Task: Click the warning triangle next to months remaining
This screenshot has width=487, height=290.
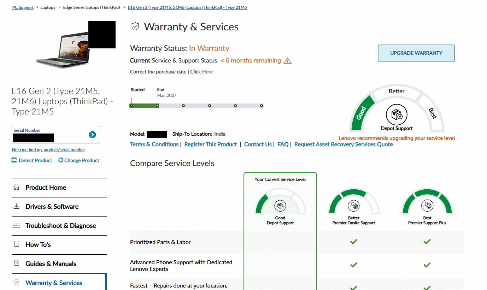Action: tap(288, 61)
